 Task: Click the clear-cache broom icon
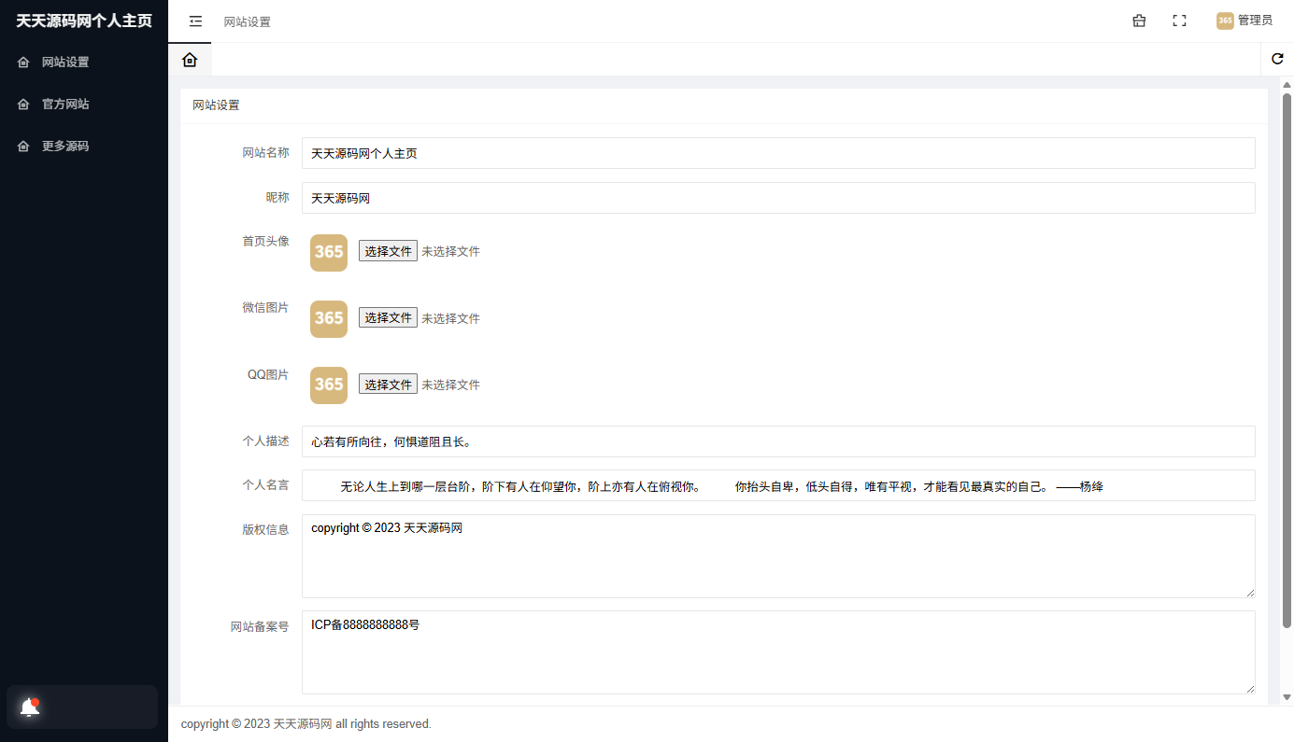[x=1138, y=20]
